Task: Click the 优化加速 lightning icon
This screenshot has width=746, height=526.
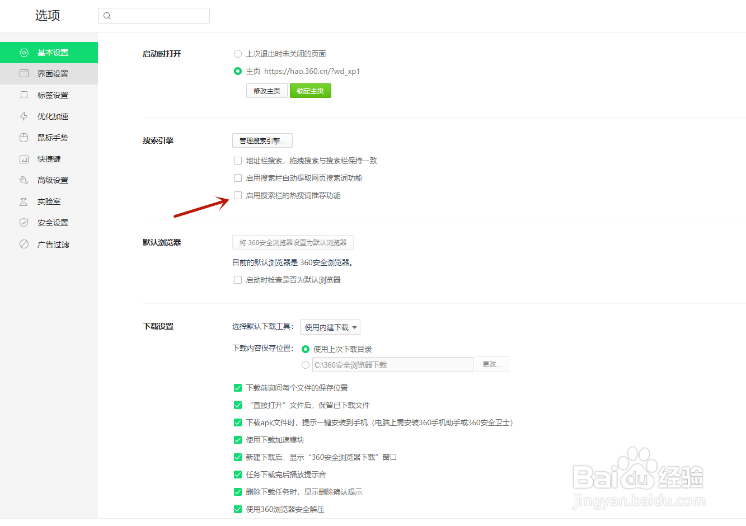Action: [x=24, y=116]
